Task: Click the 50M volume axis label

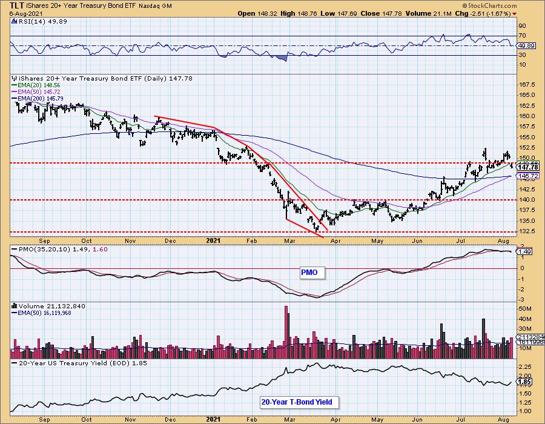Action: 526,309
